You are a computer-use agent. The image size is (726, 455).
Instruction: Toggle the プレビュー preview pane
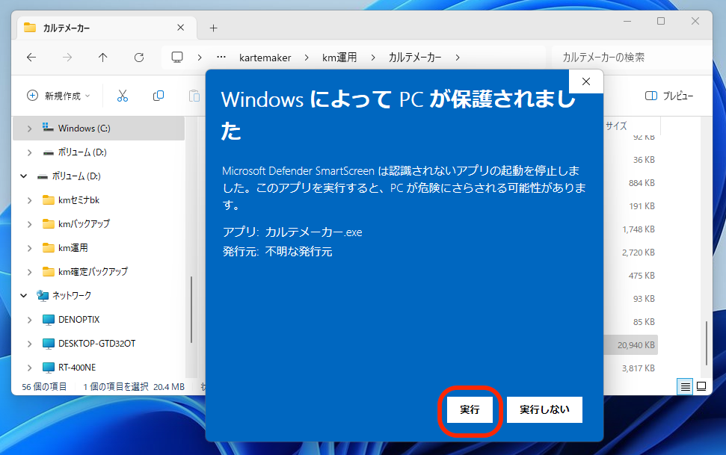[668, 96]
